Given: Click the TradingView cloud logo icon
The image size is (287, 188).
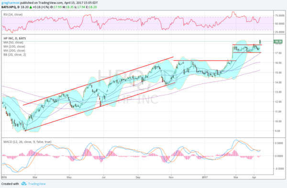Looking at the screenshot, I should (x=24, y=184).
